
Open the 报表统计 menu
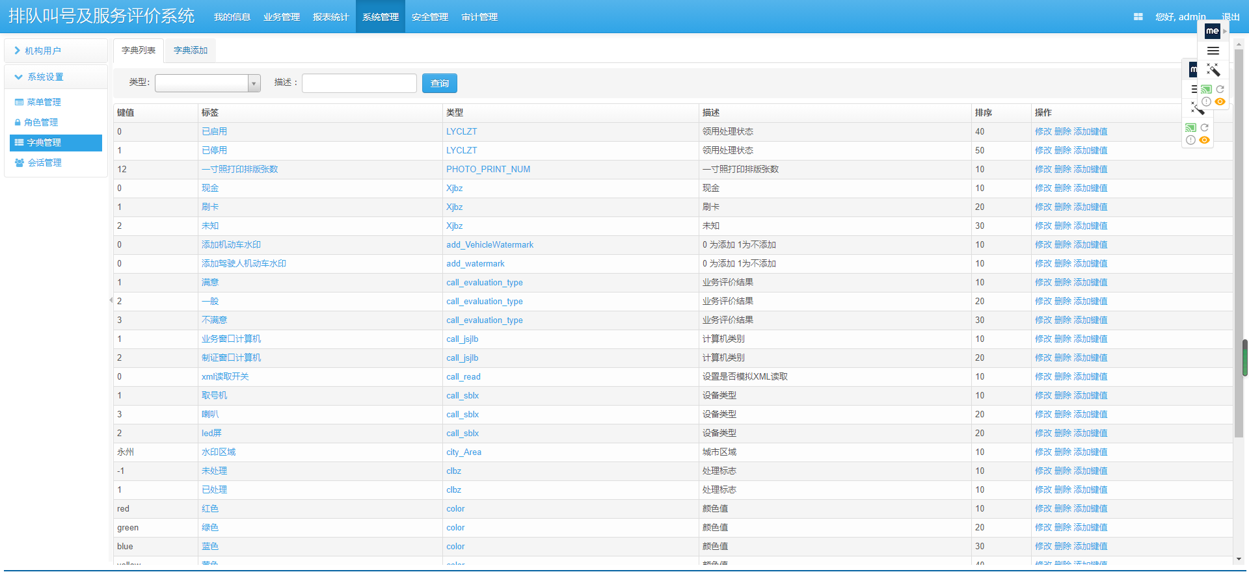(x=331, y=17)
